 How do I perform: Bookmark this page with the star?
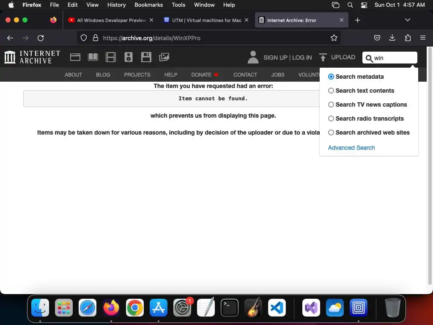click(334, 38)
